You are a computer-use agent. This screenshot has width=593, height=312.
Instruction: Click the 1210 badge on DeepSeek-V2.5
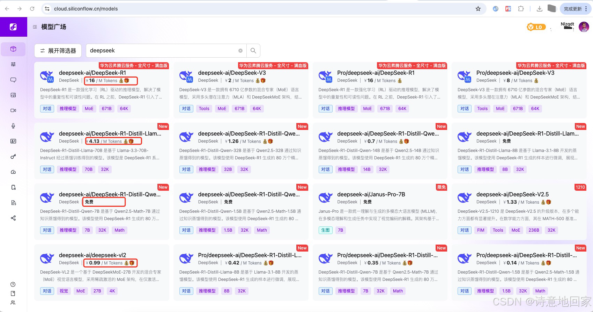[580, 187]
